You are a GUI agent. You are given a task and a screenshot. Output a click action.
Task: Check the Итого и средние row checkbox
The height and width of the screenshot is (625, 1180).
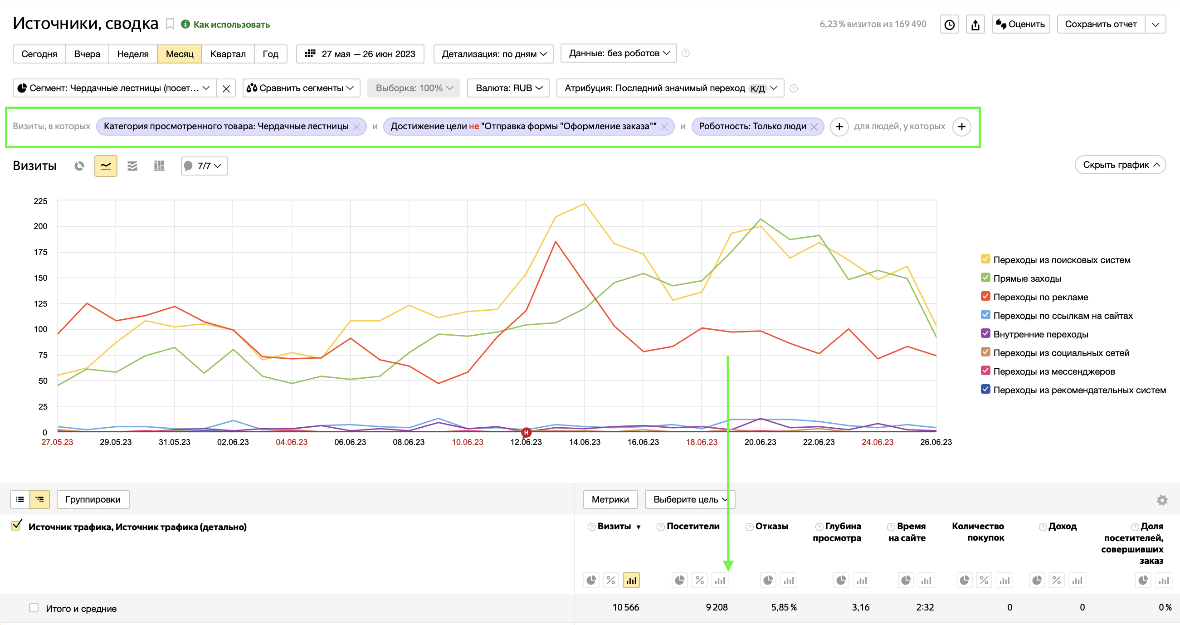(34, 608)
